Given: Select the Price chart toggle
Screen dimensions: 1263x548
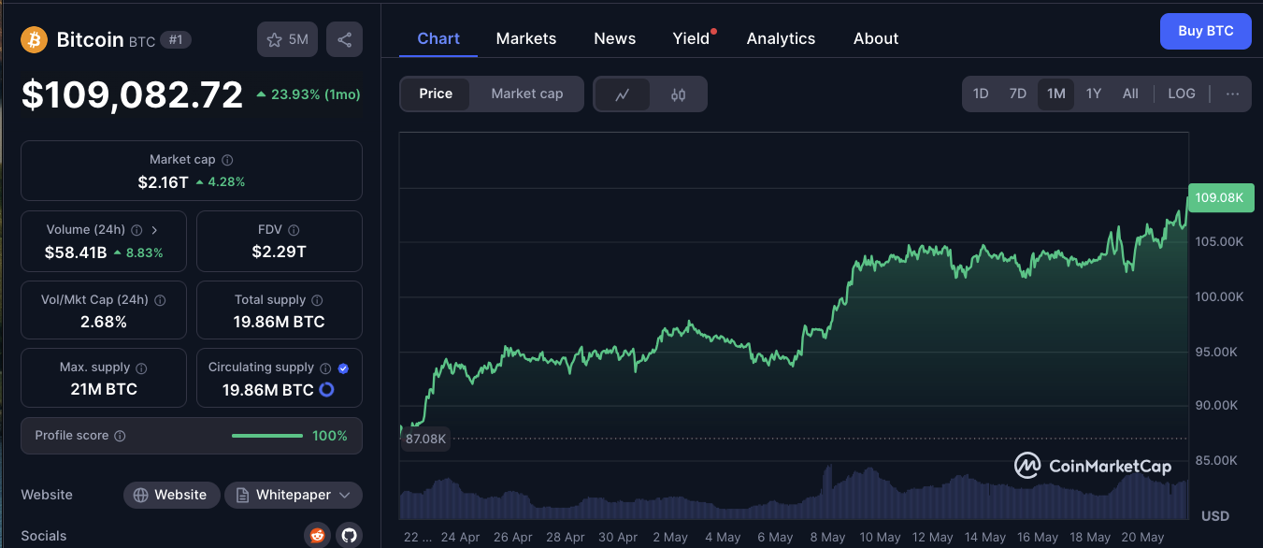Looking at the screenshot, I should (436, 94).
